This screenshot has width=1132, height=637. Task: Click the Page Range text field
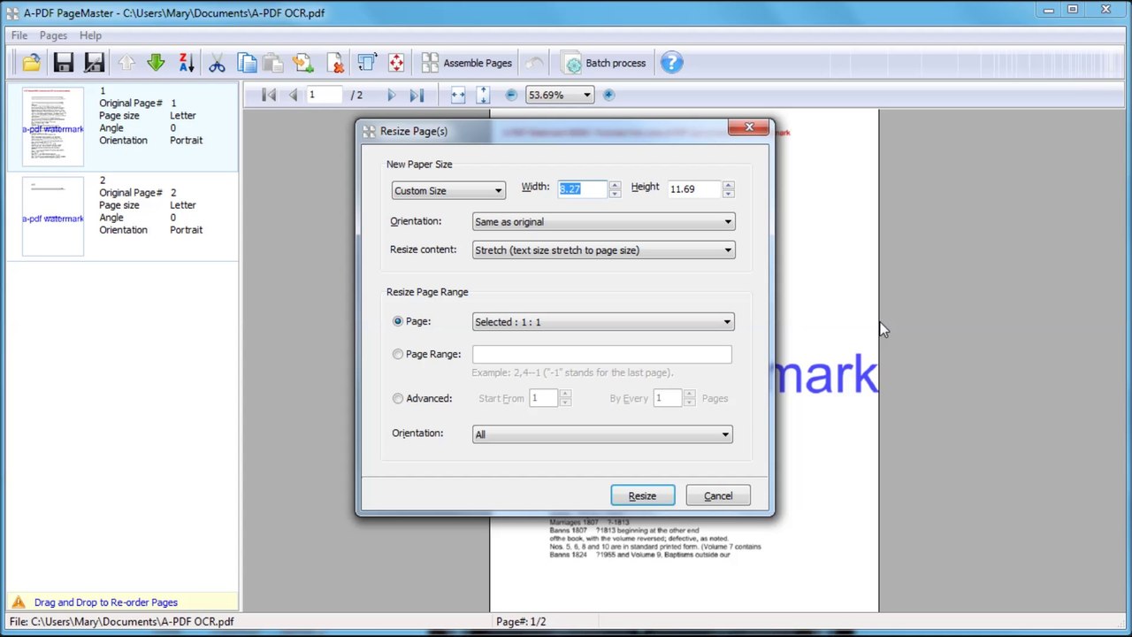point(601,354)
